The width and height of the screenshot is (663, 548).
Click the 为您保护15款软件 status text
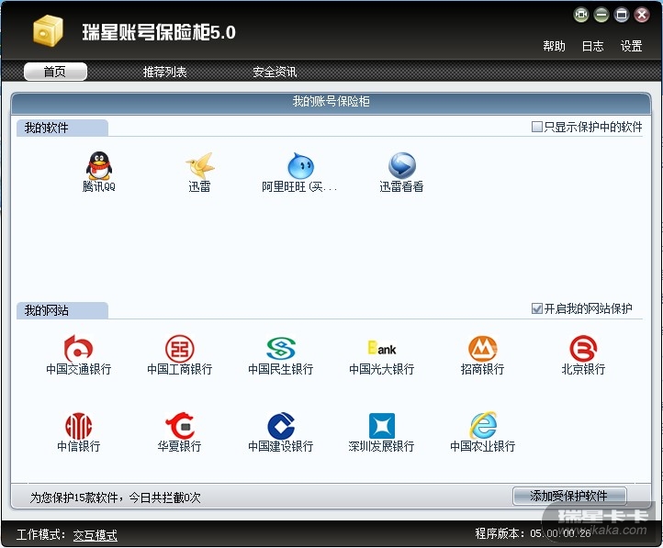coord(115,498)
